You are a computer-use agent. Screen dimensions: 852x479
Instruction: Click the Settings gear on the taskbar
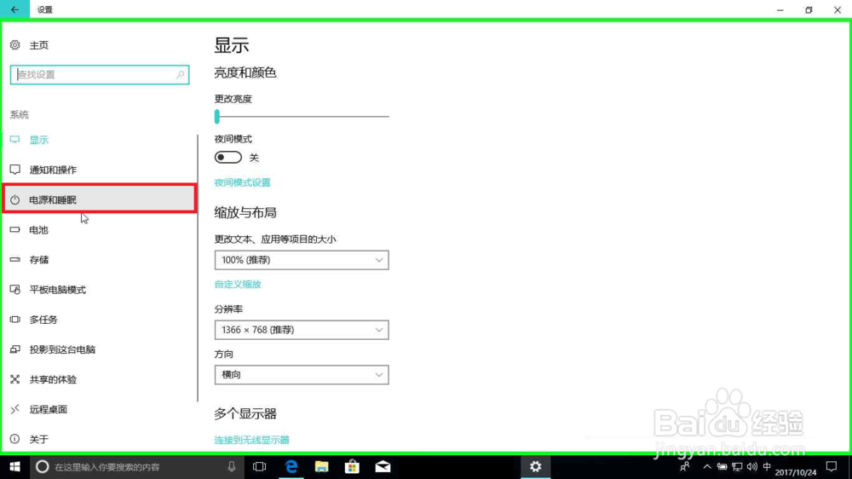pyautogui.click(x=536, y=466)
